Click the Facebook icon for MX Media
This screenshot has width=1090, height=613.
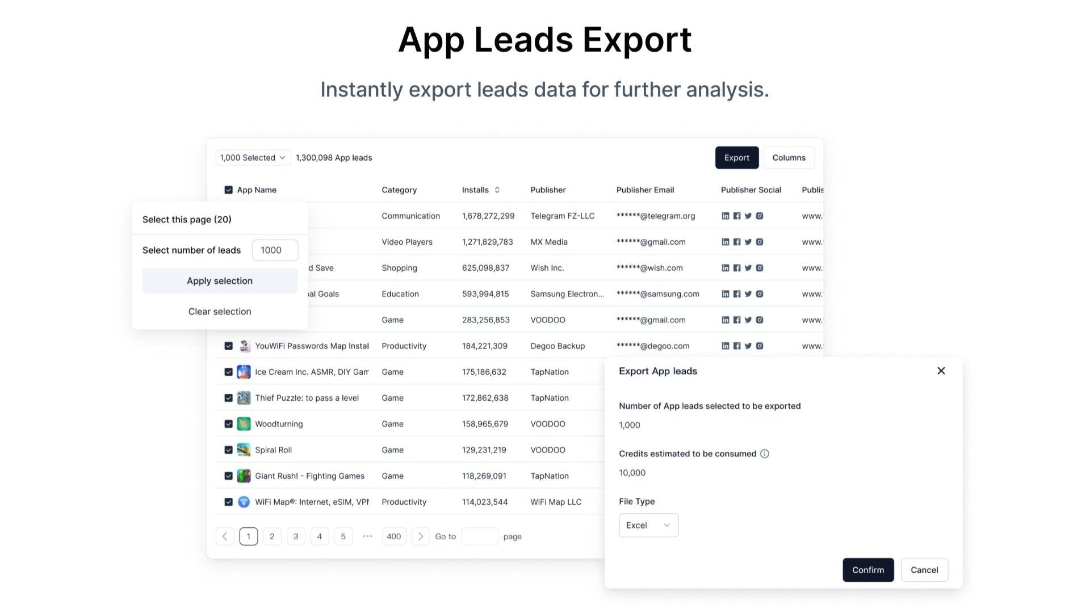coord(737,241)
